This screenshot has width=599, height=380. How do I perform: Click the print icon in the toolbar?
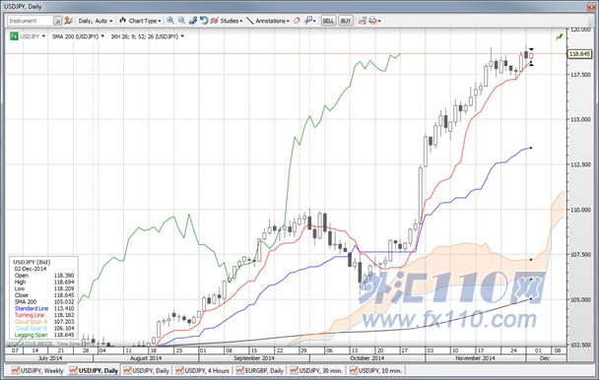[x=372, y=21]
